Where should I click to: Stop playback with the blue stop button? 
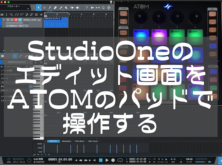[x=101, y=160]
